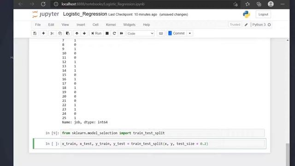Image resolution: width=295 pixels, height=166 pixels.
Task: Move selected cell down arrow
Action: point(84,33)
